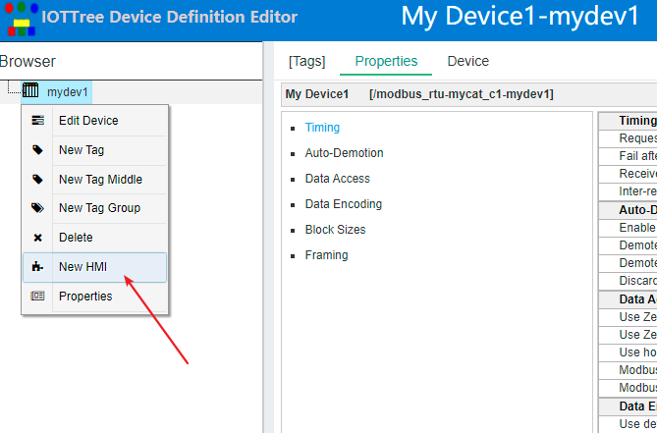Switch to the [Tags] tab

pyautogui.click(x=306, y=61)
